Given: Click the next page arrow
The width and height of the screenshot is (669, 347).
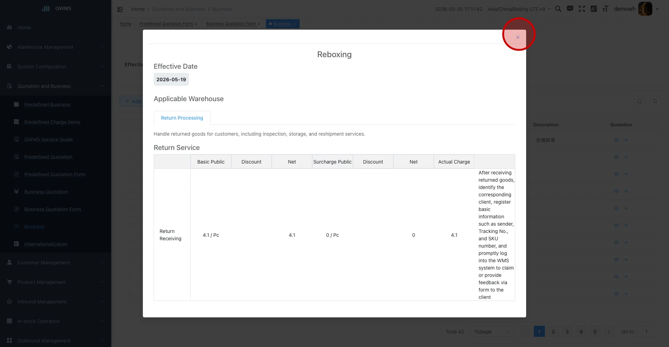Looking at the screenshot, I should coord(609,332).
